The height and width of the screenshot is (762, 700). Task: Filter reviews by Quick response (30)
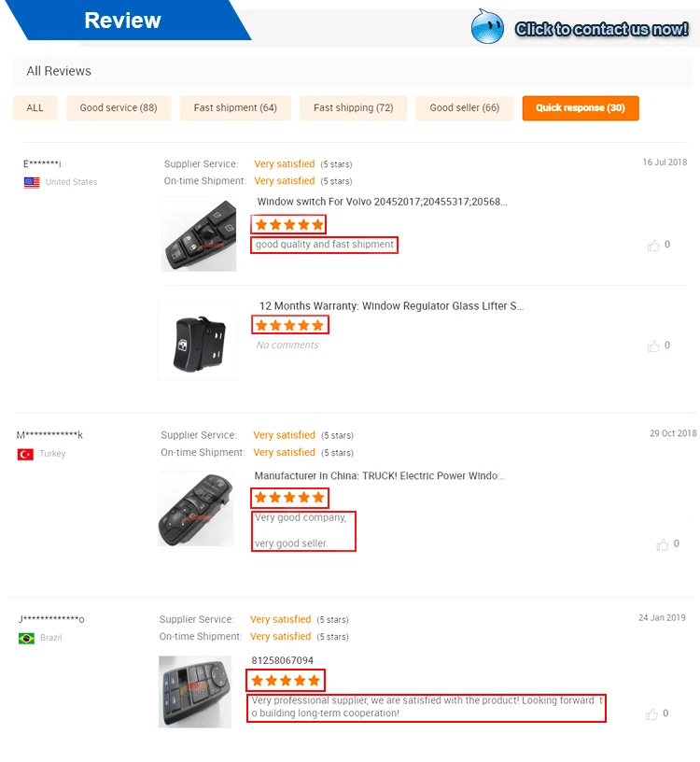(x=581, y=107)
